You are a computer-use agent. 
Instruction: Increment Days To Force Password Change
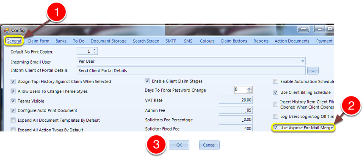[249, 88]
